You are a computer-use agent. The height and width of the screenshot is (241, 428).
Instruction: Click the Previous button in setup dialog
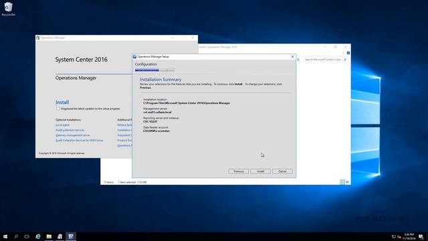point(239,171)
